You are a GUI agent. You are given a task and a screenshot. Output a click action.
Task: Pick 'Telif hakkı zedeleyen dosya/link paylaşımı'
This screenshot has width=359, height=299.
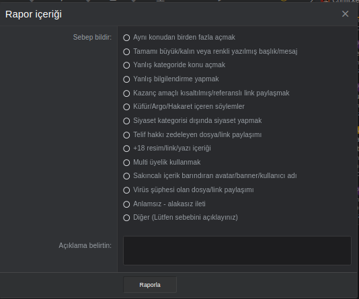click(126, 135)
